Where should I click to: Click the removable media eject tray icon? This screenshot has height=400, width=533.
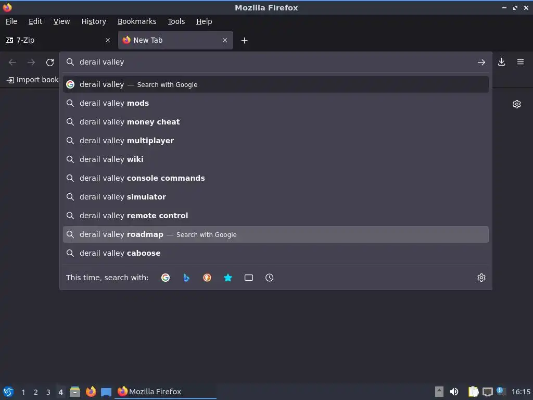point(439,392)
